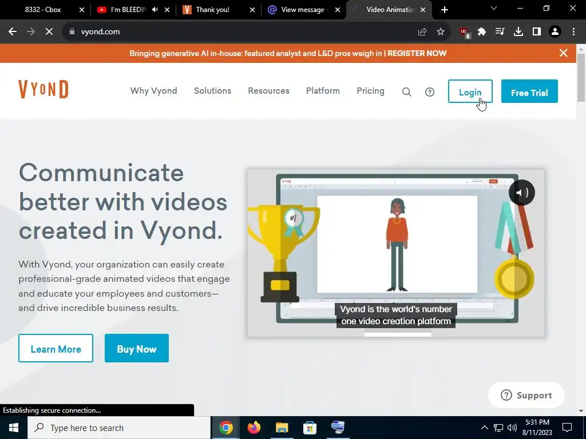Share this page using the share icon
Image resolution: width=586 pixels, height=439 pixels.
(x=422, y=32)
